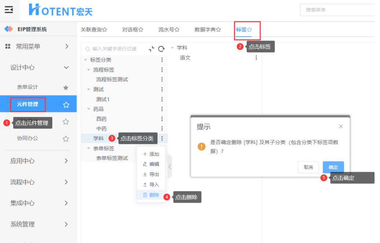Open more menu for 语文 tag
The image size is (380, 243).
[256, 58]
